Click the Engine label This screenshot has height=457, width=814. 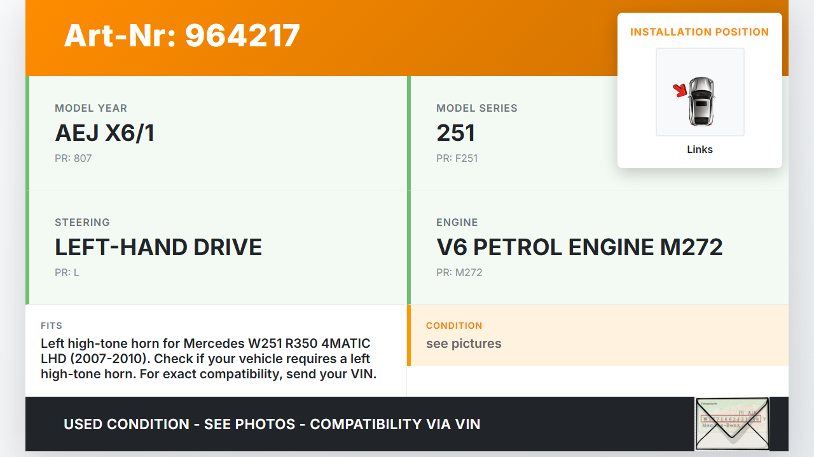(457, 222)
